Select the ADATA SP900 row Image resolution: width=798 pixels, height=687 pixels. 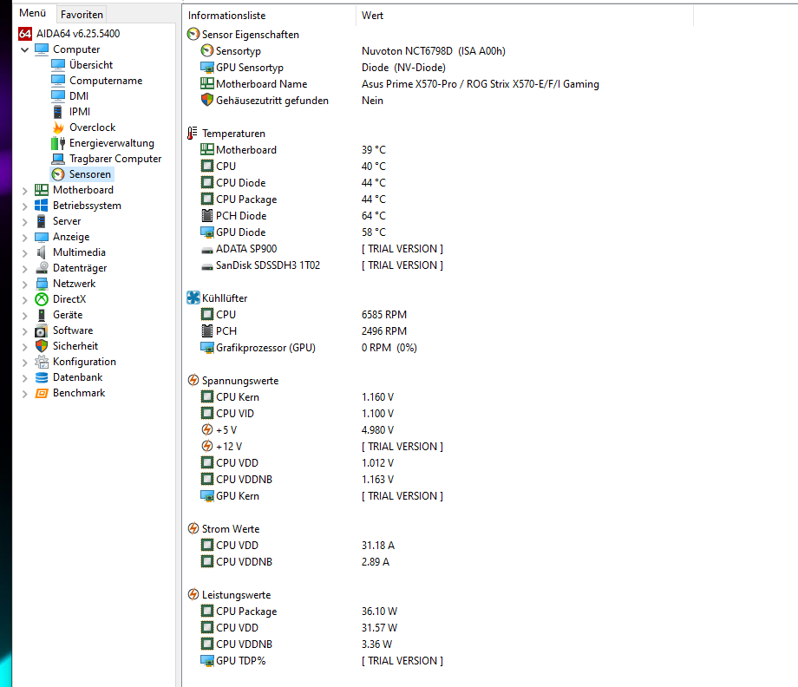(x=322, y=249)
